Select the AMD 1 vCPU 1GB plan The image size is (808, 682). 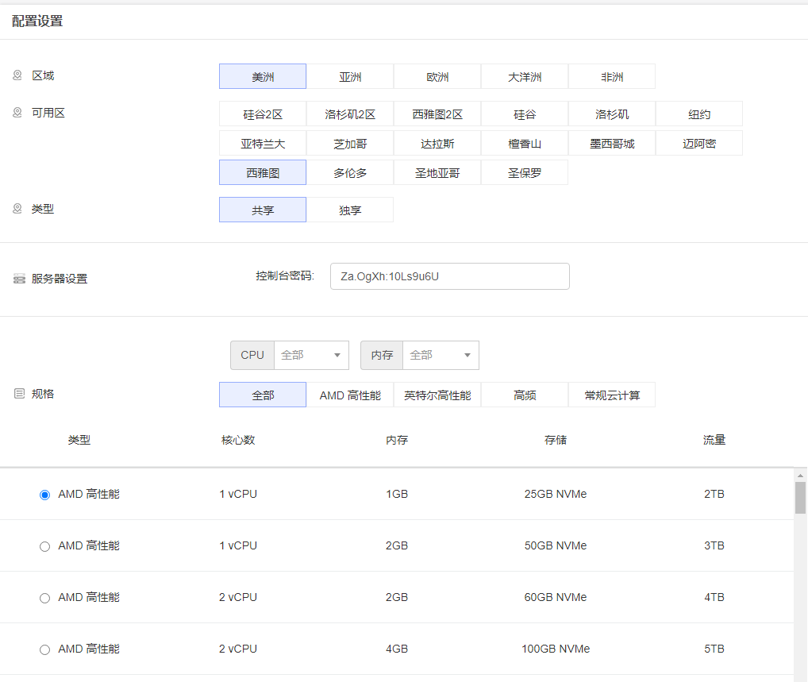pyautogui.click(x=44, y=495)
